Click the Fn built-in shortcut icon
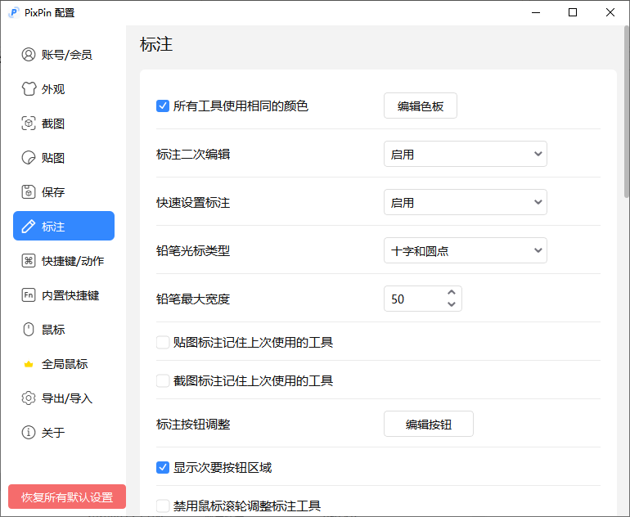Screen dimensions: 630x517 pyautogui.click(x=29, y=295)
